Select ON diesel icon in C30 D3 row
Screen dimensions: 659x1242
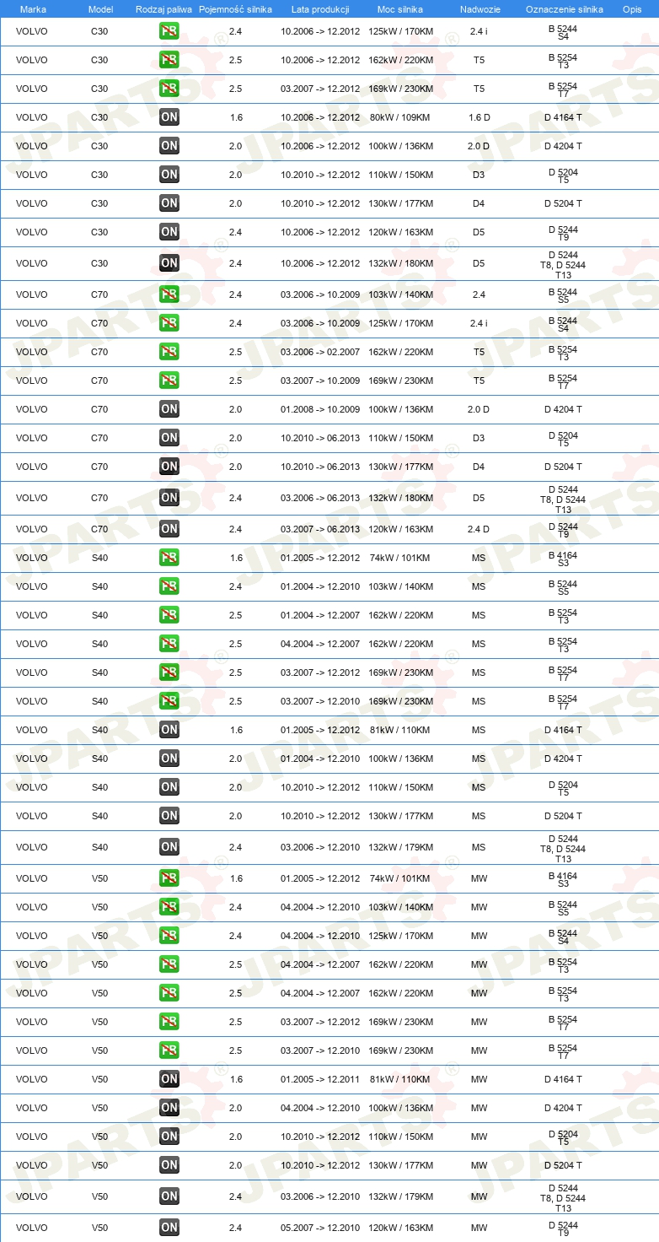click(x=169, y=175)
